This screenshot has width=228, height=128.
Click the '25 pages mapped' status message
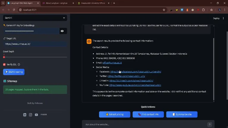(35, 89)
